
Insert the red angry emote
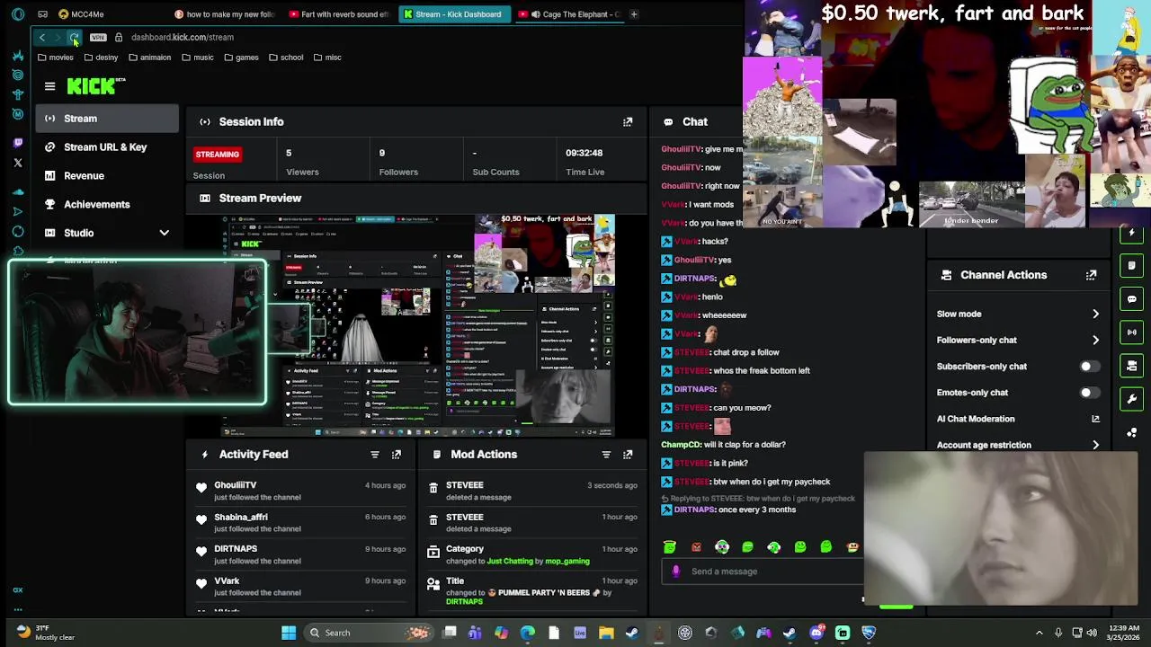tap(696, 547)
